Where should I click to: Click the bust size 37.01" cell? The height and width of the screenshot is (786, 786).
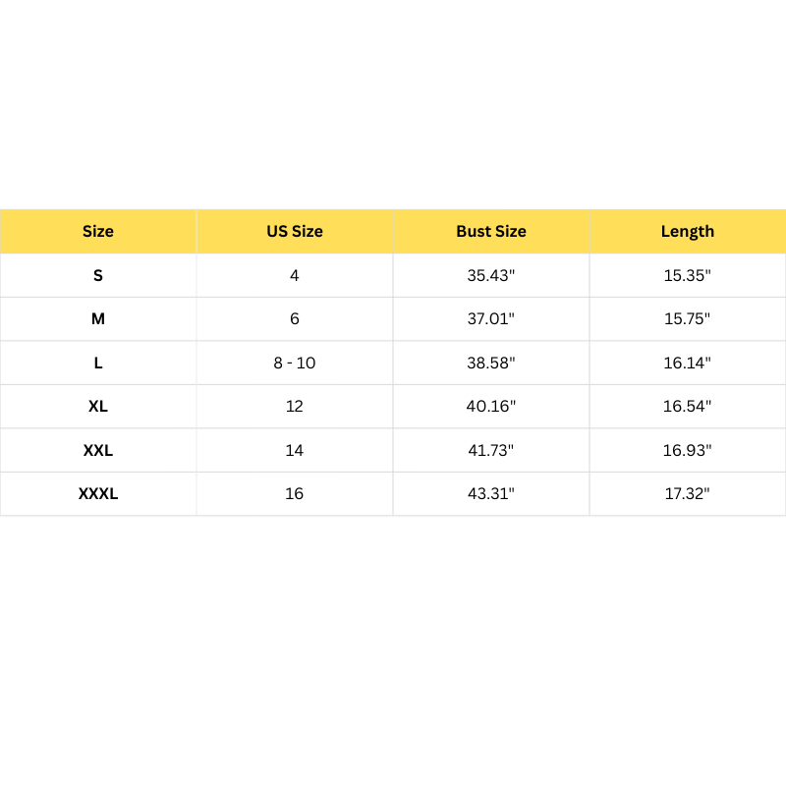491,319
